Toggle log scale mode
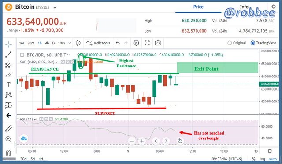Image resolution: width=282 pixels, height=164 pixels. click(x=262, y=159)
